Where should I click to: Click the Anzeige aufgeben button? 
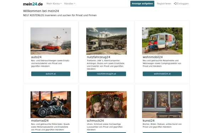142,4
